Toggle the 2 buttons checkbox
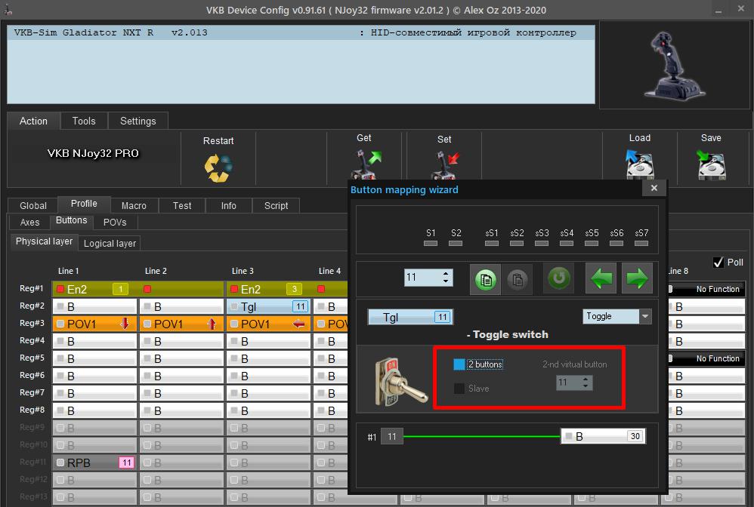Screen dimensions: 754x507 coord(459,364)
